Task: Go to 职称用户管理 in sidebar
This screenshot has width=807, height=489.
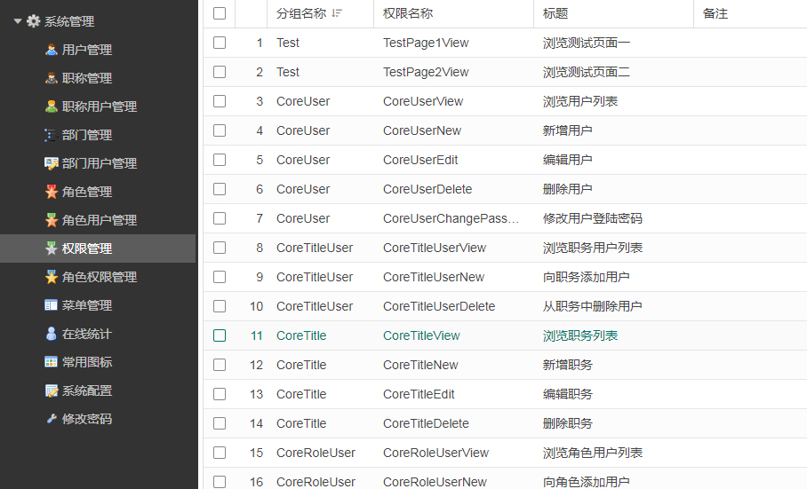Action: pyautogui.click(x=99, y=106)
